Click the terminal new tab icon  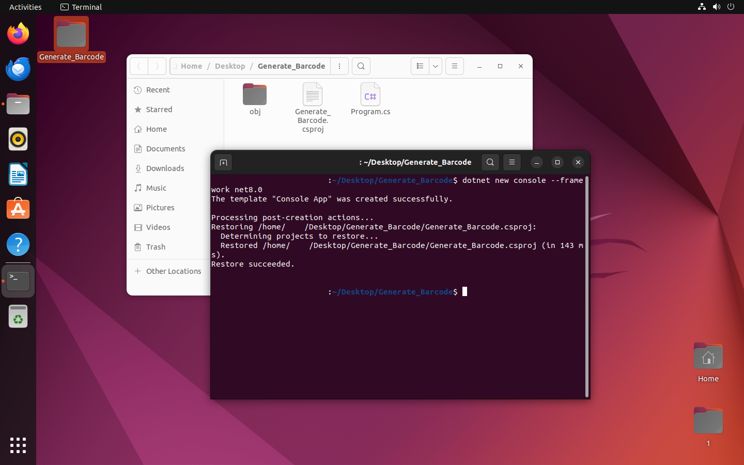tap(223, 162)
